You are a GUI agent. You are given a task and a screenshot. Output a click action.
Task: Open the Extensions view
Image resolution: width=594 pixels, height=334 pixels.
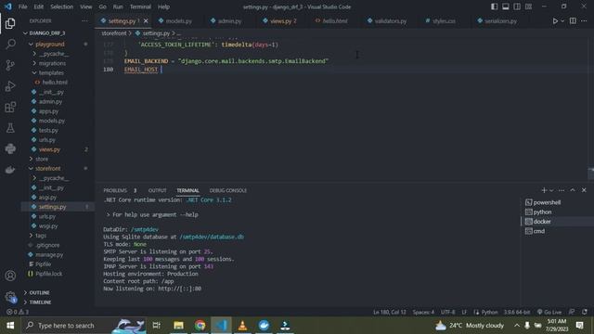(10, 108)
